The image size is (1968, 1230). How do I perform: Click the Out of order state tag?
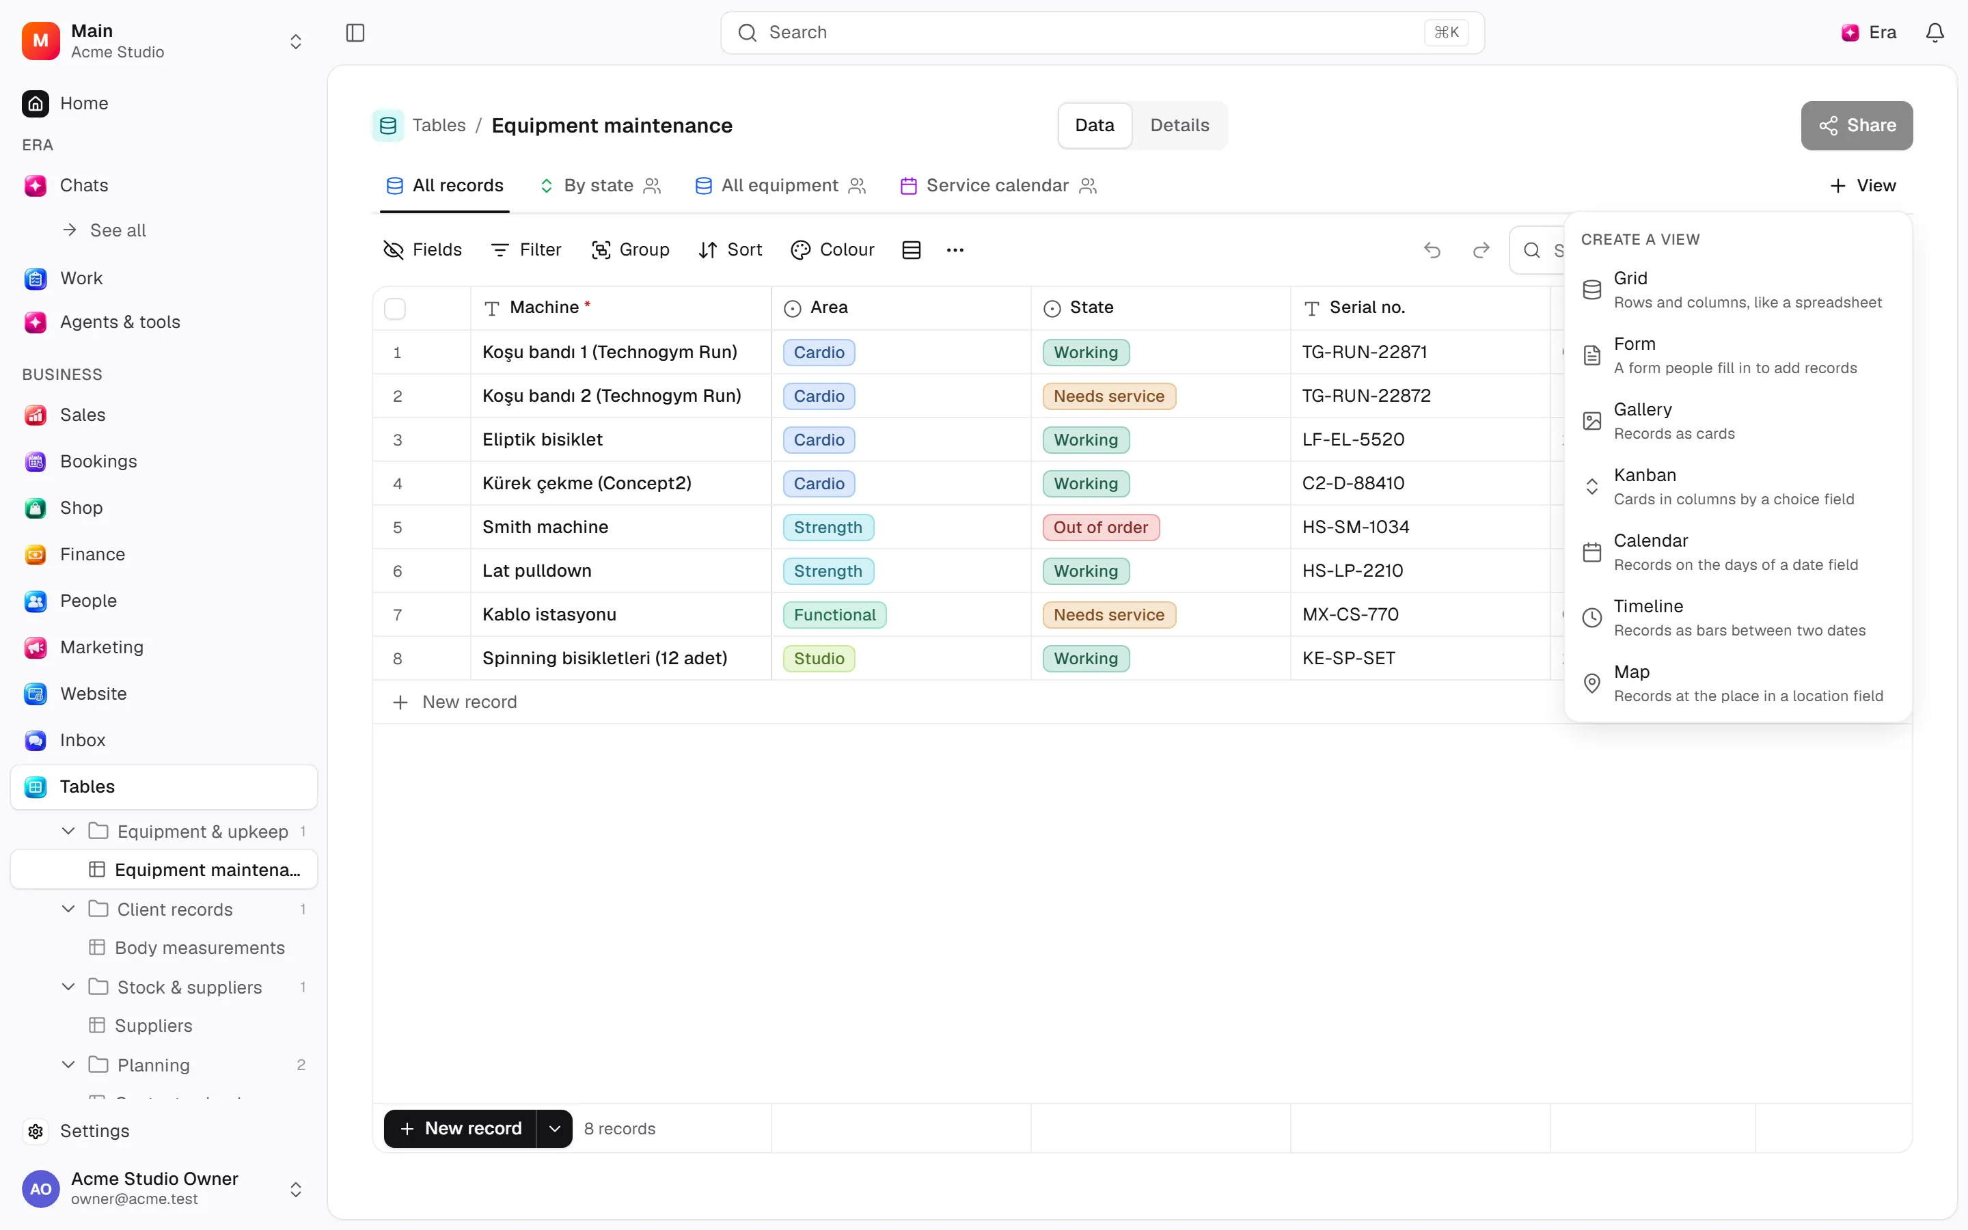click(x=1100, y=527)
